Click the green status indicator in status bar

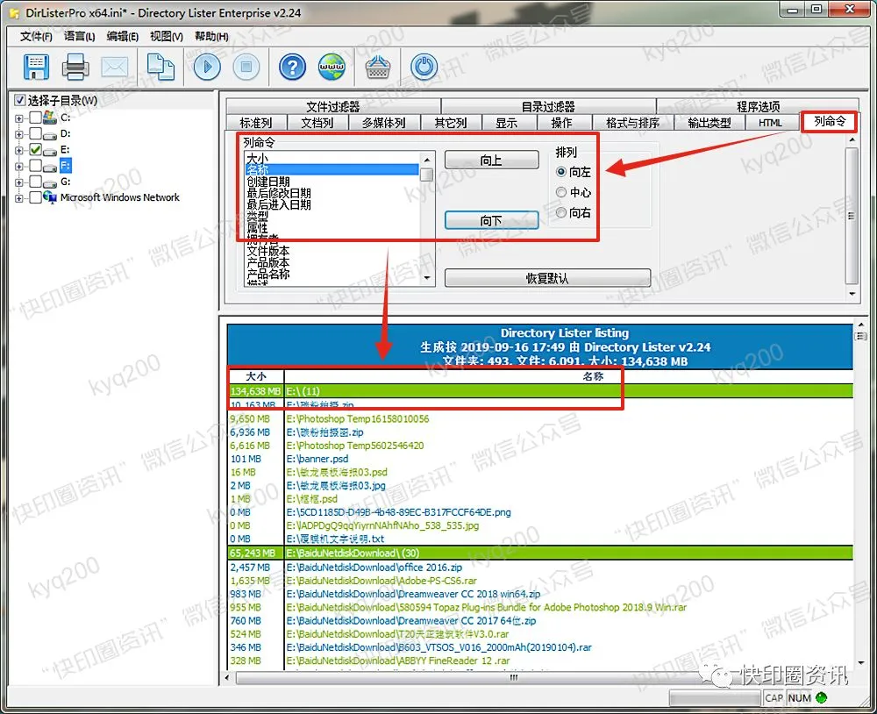pyautogui.click(x=821, y=698)
